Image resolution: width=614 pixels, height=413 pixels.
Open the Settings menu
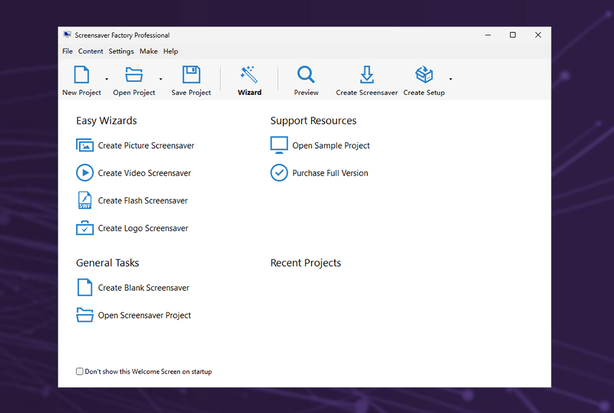[x=121, y=51]
